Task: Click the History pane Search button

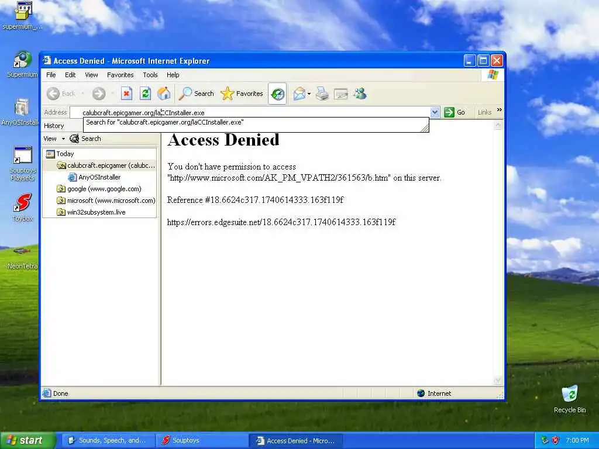Action: [85, 139]
